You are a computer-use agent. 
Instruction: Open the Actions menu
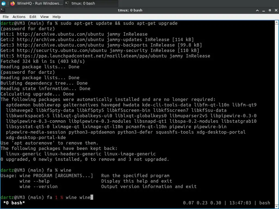19,17
